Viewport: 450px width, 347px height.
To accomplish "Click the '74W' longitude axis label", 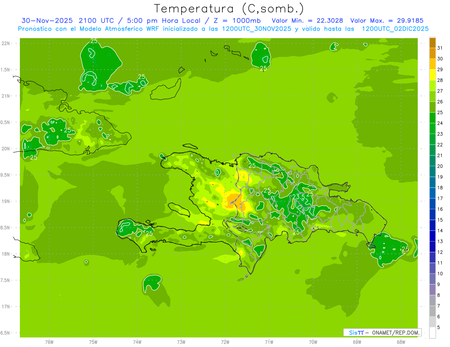I will [x=137, y=342].
